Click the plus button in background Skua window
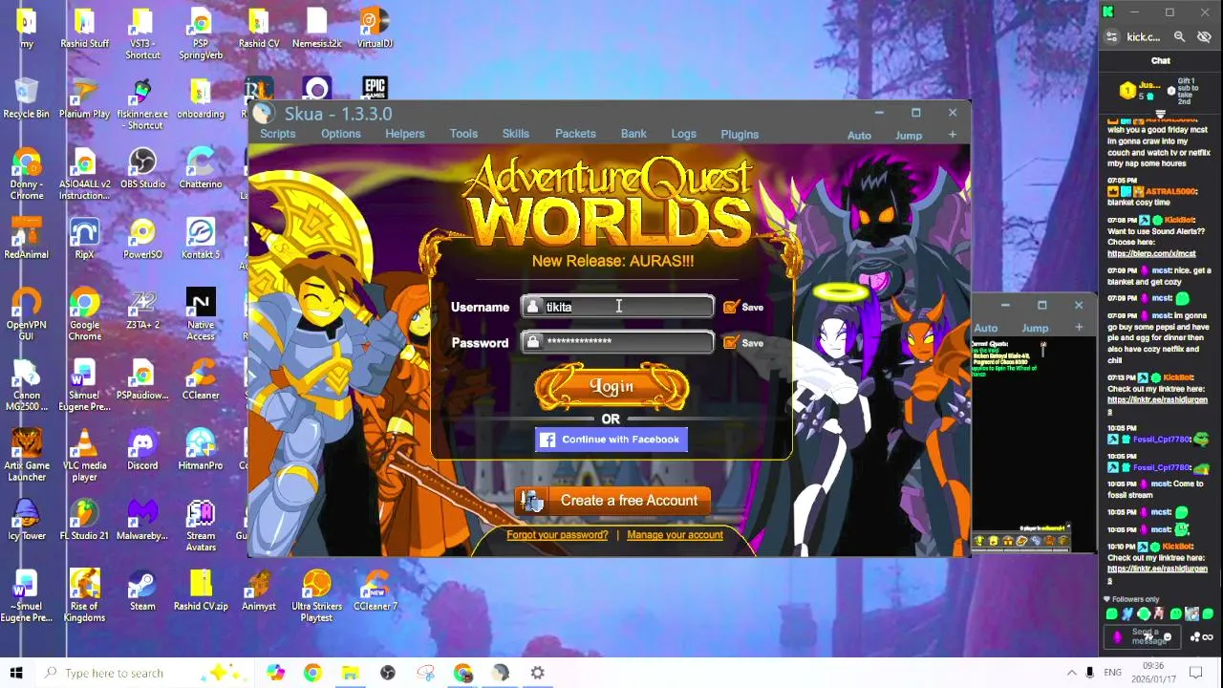1223x688 pixels. 1079,328
